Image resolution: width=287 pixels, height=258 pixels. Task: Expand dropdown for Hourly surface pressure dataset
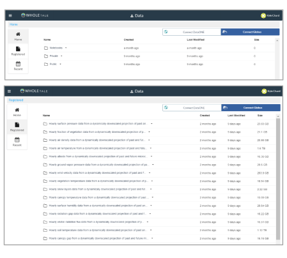(x=151, y=124)
